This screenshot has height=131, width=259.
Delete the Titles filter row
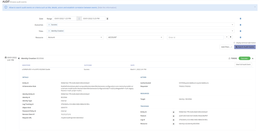click(x=240, y=31)
